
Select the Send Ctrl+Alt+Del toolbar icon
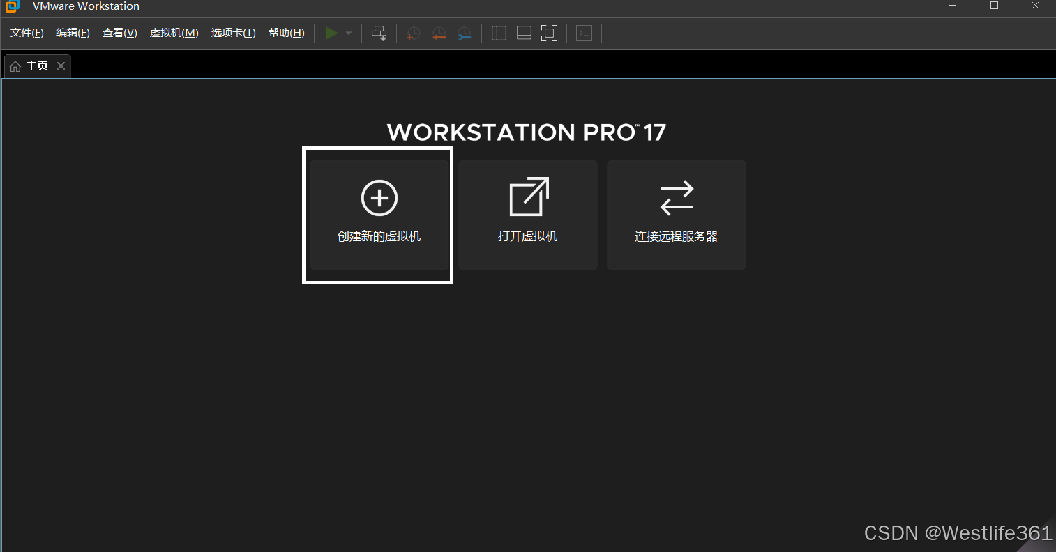[379, 33]
